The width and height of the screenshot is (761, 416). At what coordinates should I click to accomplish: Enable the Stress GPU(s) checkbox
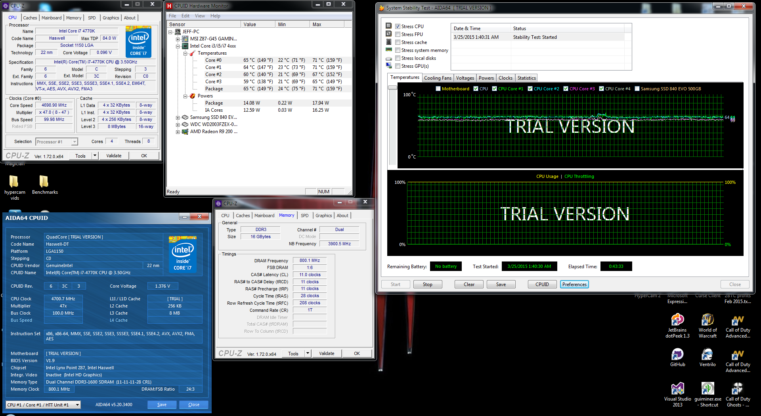398,66
